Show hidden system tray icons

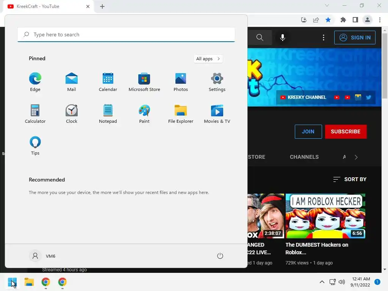[x=322, y=282]
